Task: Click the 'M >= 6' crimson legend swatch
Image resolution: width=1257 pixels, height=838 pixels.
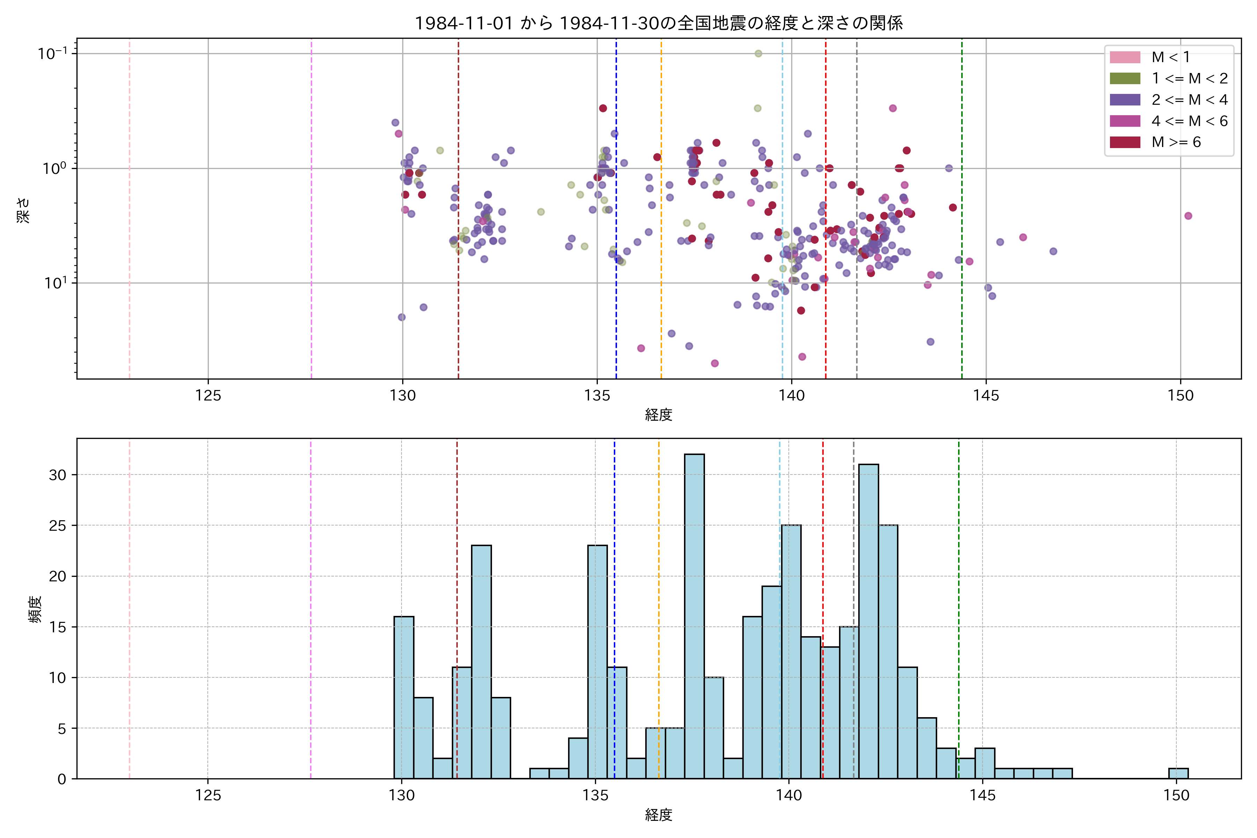Action: (1124, 142)
